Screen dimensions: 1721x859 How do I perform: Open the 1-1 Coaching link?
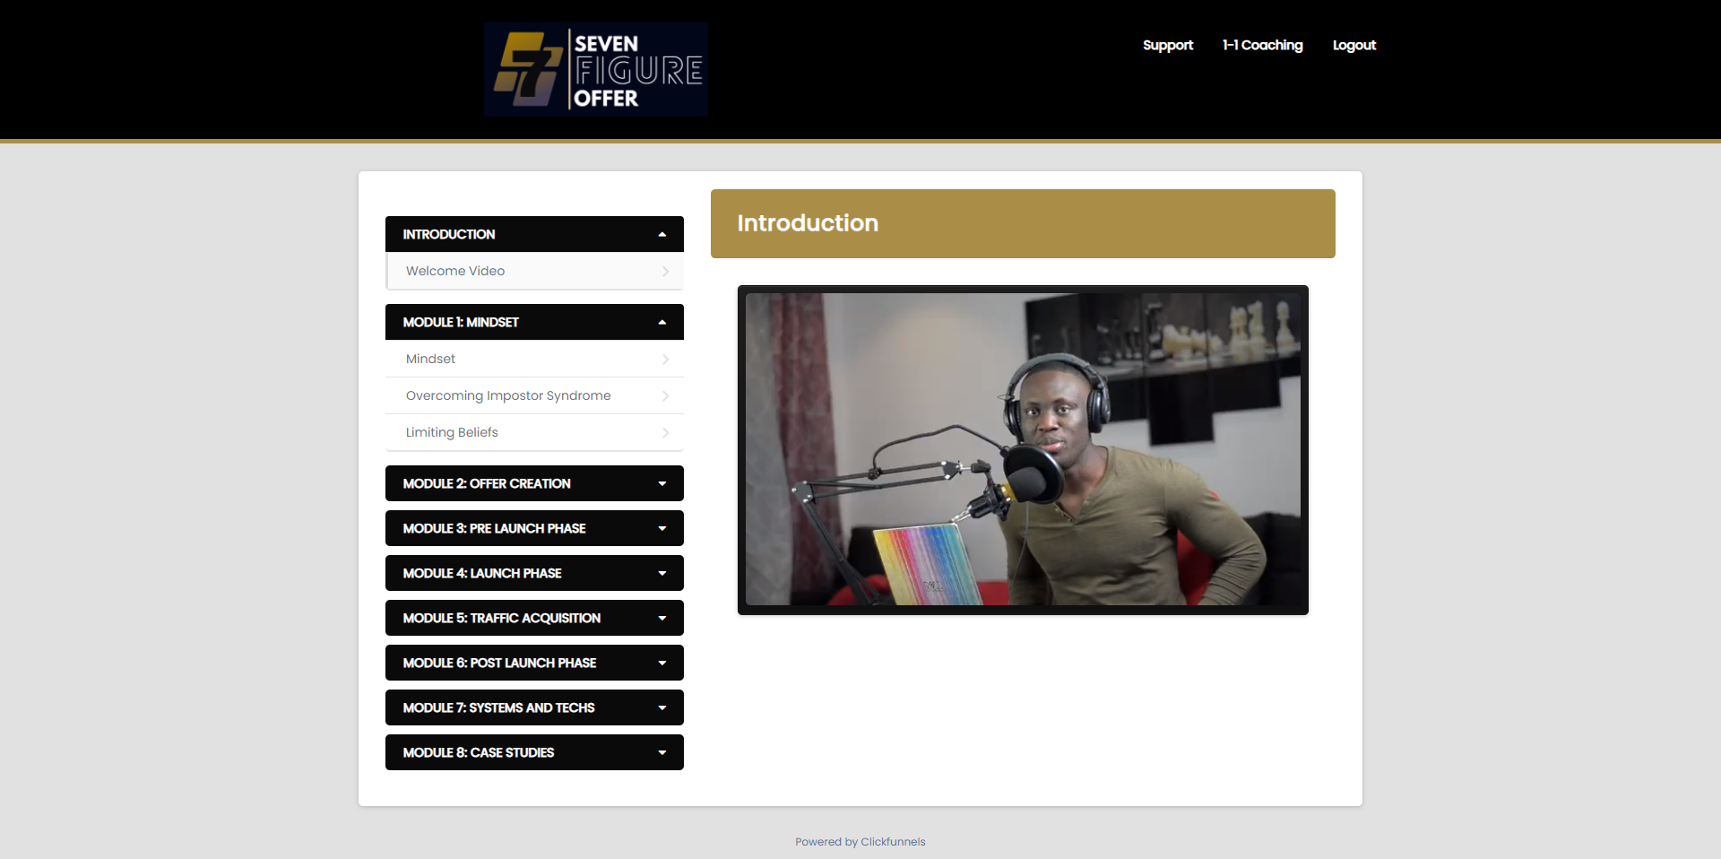1262,45
